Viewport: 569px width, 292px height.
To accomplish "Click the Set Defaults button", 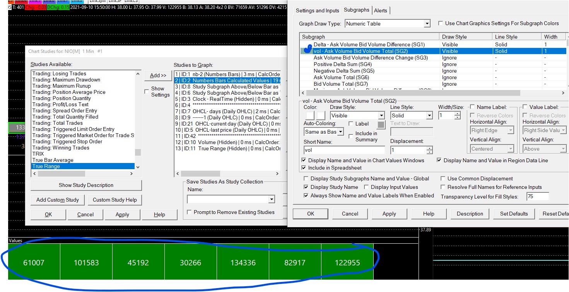I will [514, 214].
